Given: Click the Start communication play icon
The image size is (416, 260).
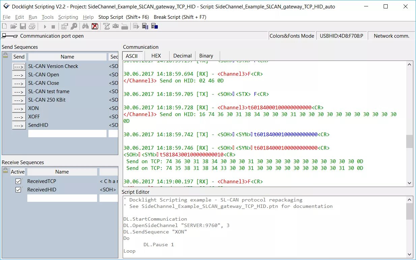Looking at the screenshot, I should click(44, 26).
